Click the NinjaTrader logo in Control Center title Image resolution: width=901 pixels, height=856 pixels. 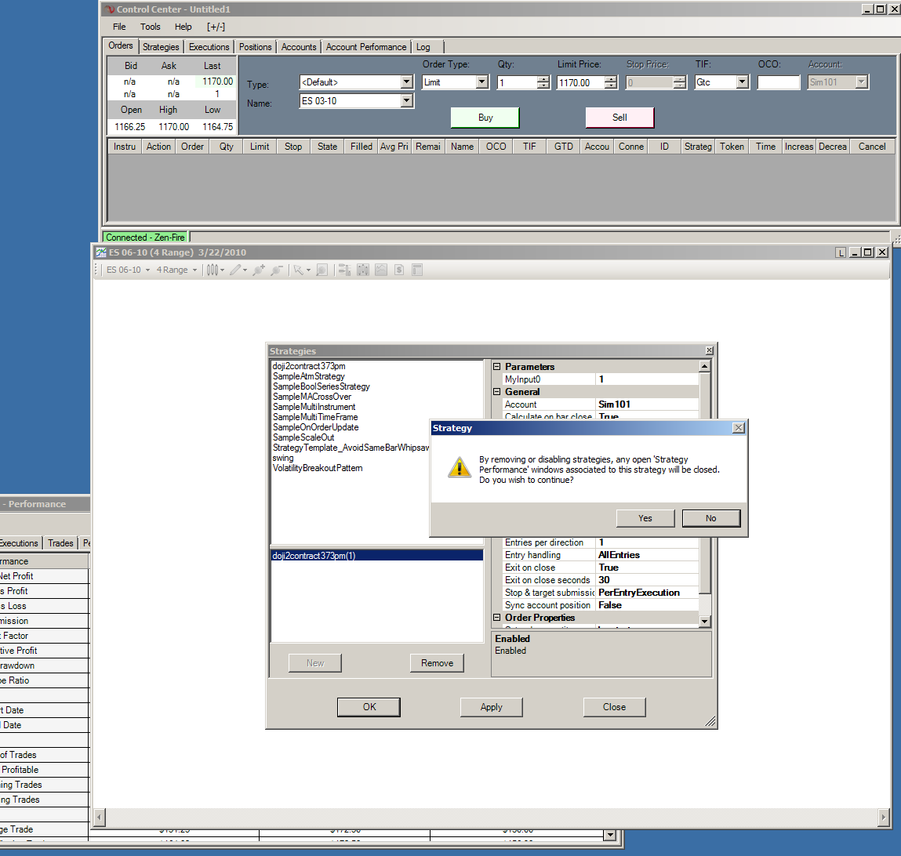110,9
